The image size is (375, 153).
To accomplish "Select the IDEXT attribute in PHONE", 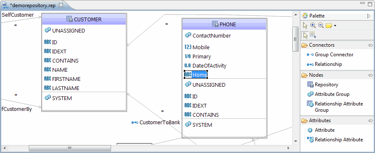I will [195, 105].
